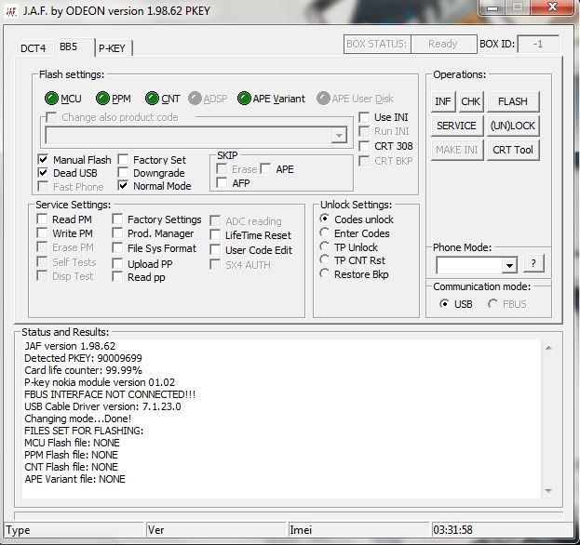This screenshot has width=580, height=545.
Task: Select the Restore Bkp radio button
Action: coord(324,273)
